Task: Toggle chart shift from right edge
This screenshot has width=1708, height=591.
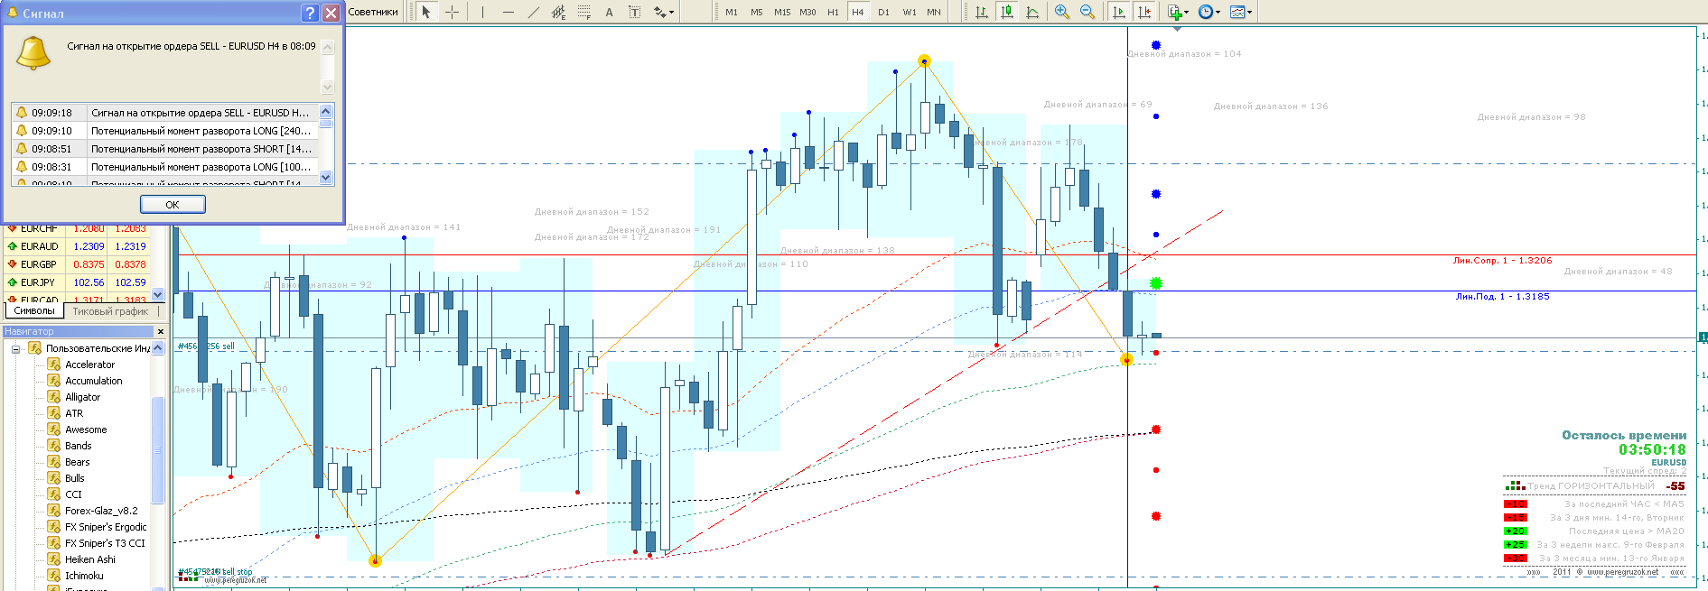Action: click(1144, 12)
